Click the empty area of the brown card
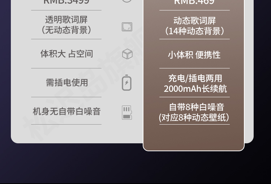 point(194,137)
